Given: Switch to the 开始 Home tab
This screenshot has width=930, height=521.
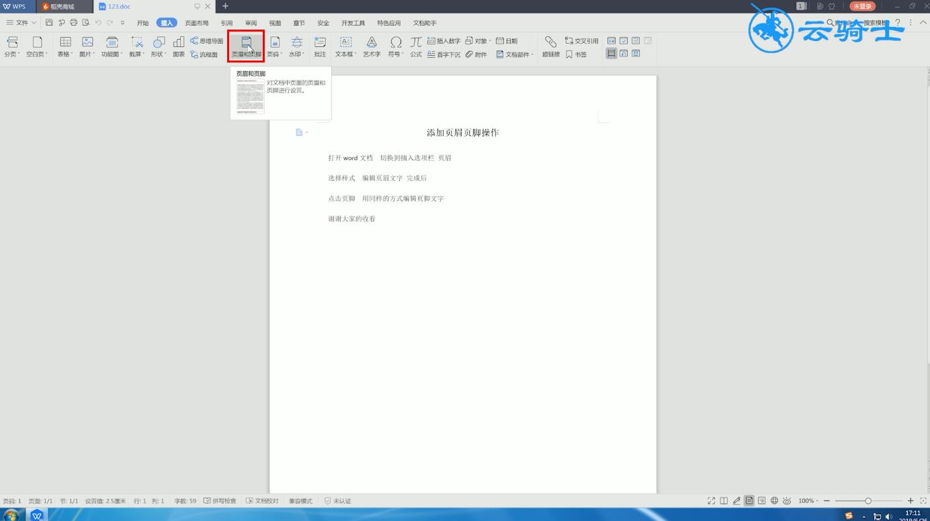Looking at the screenshot, I should pyautogui.click(x=142, y=23).
